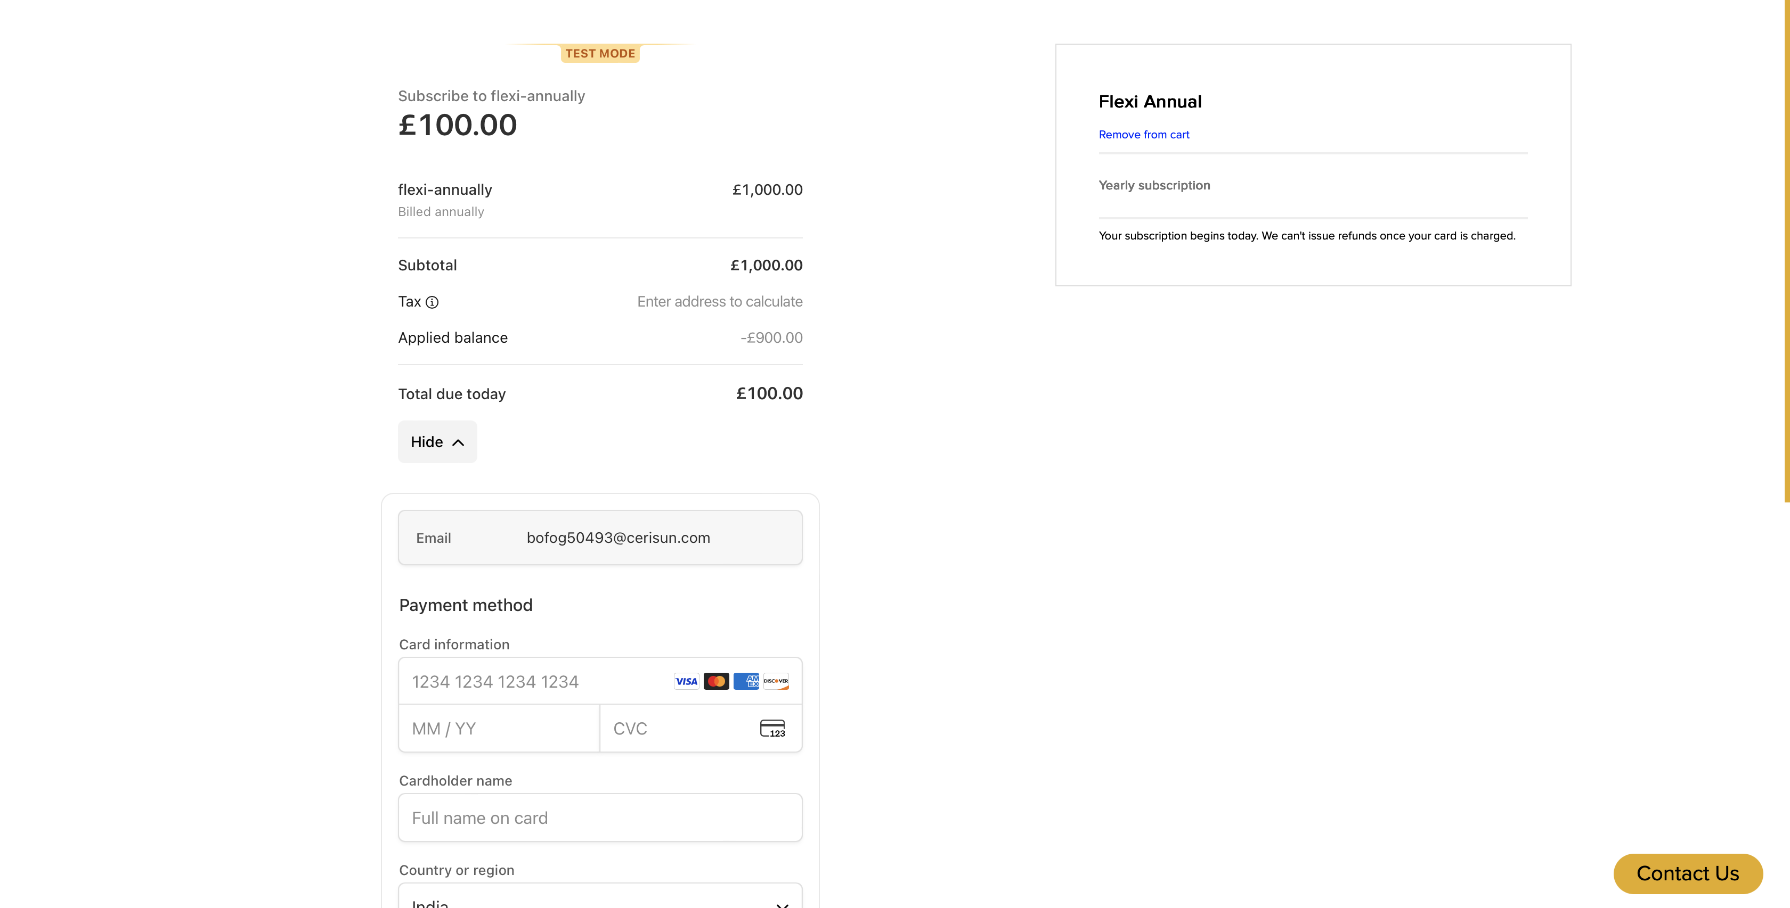1790x908 pixels.
Task: Click the Discover card logo
Action: coord(776,681)
